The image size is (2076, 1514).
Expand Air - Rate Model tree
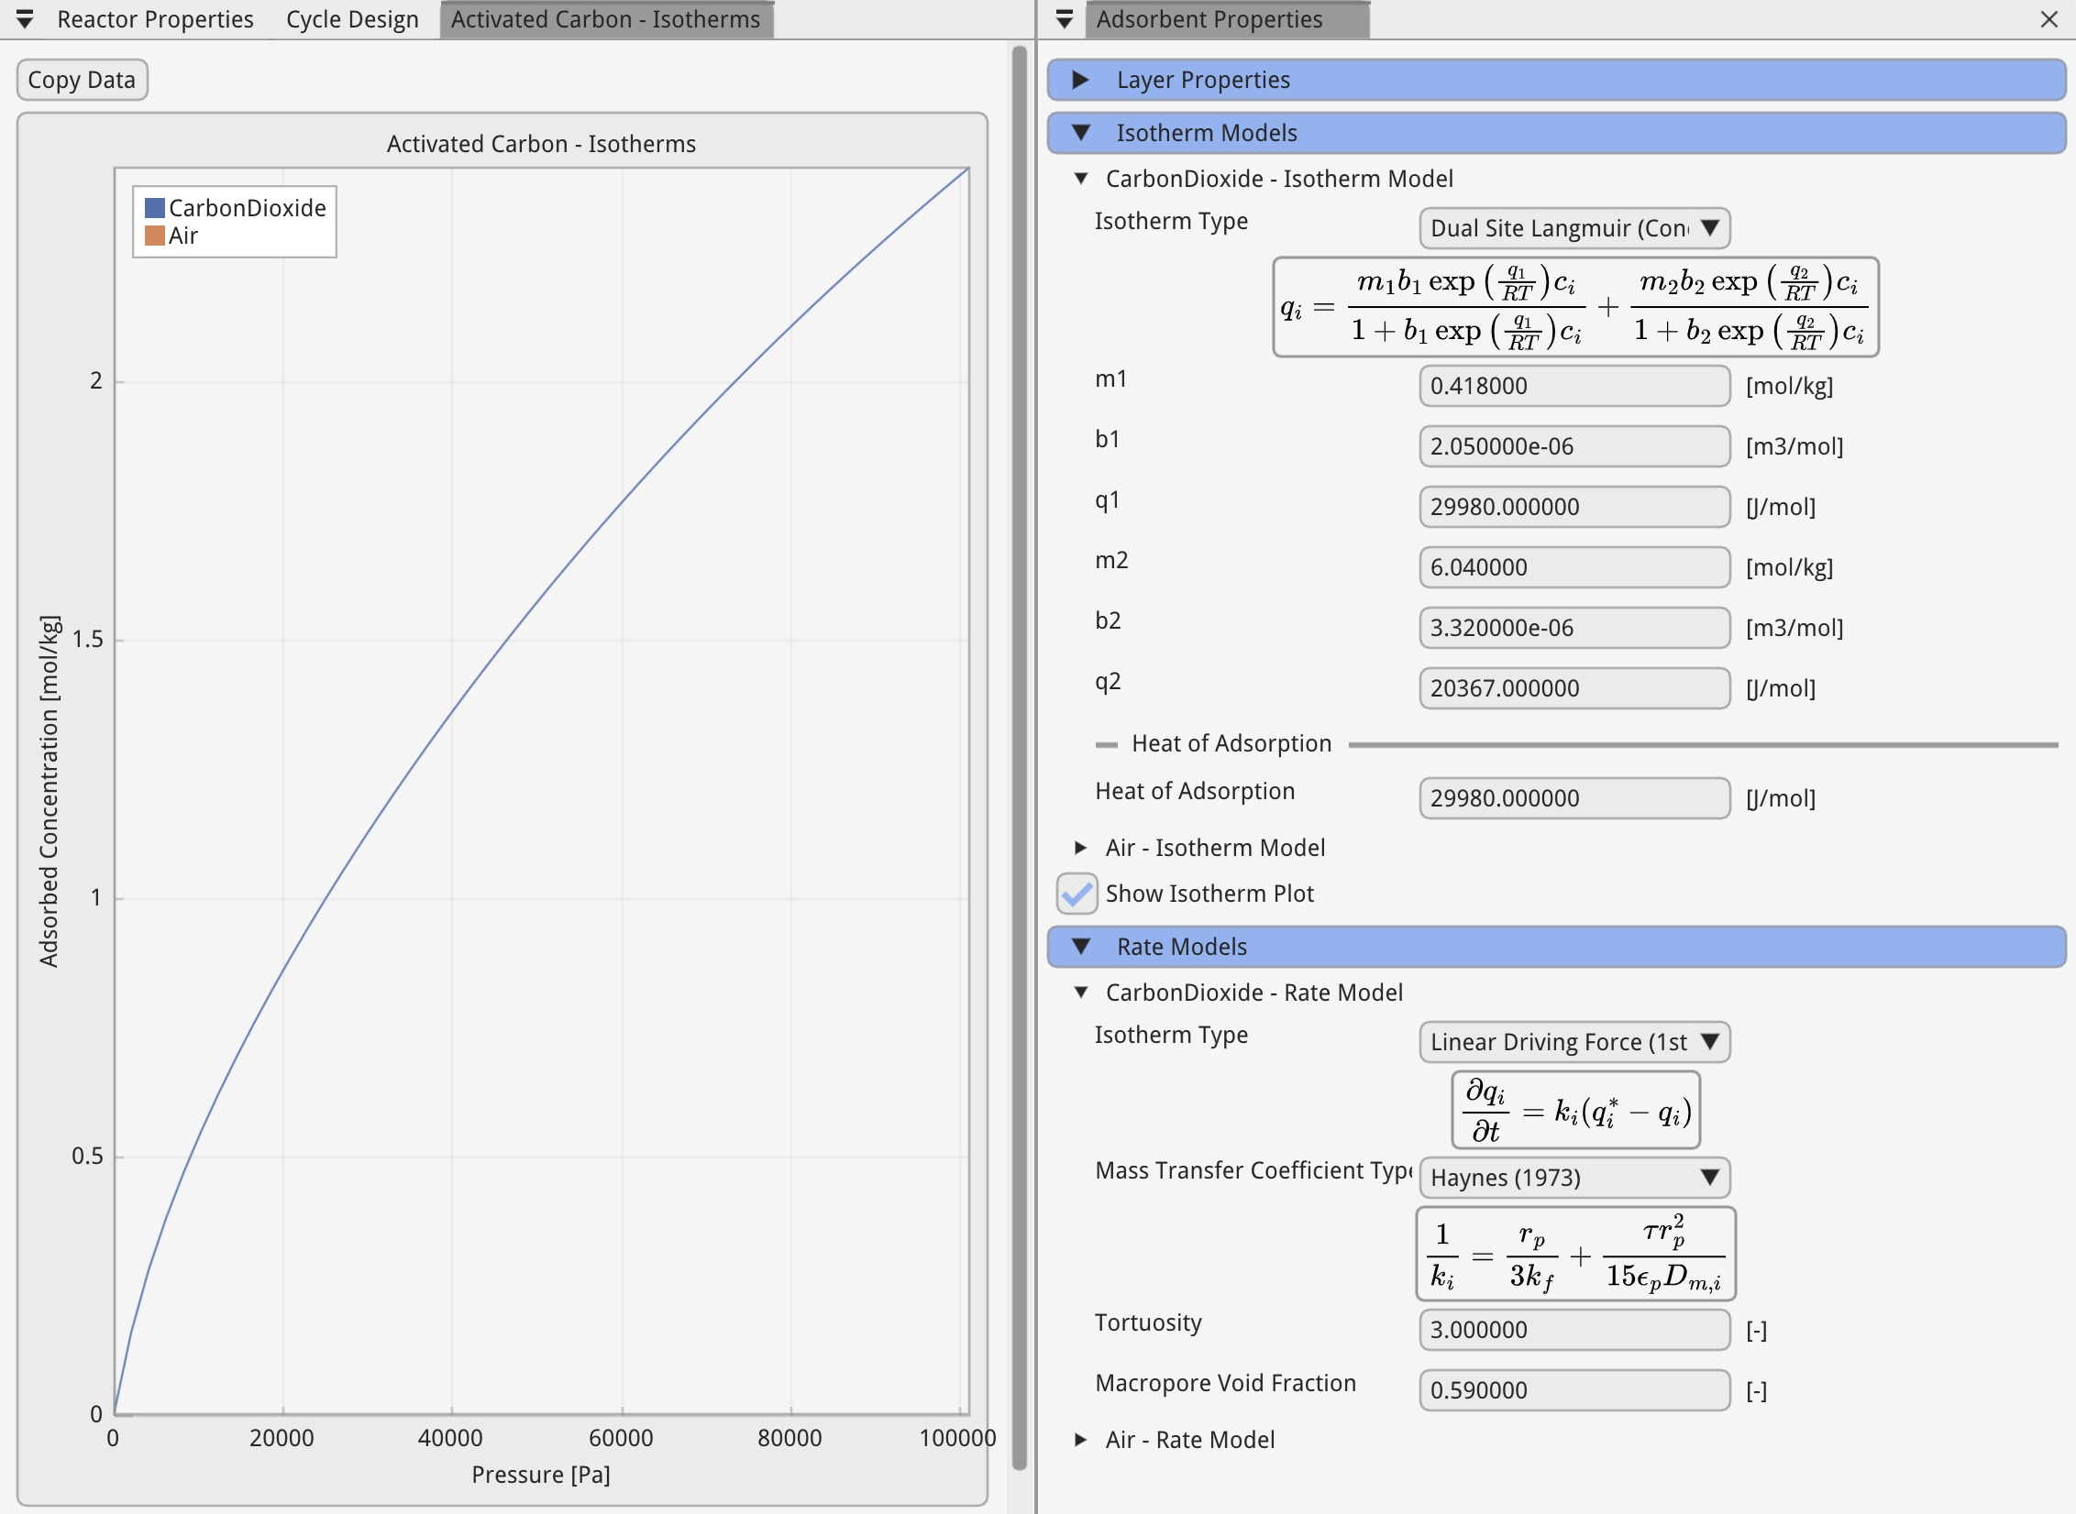pos(1081,1440)
